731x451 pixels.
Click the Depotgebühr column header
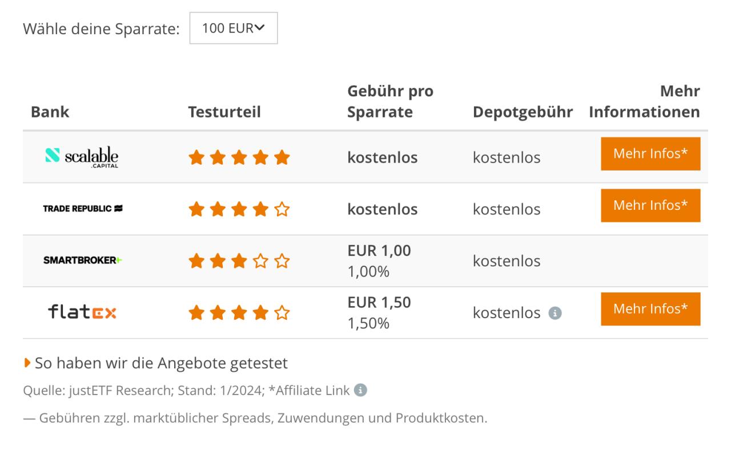point(523,112)
